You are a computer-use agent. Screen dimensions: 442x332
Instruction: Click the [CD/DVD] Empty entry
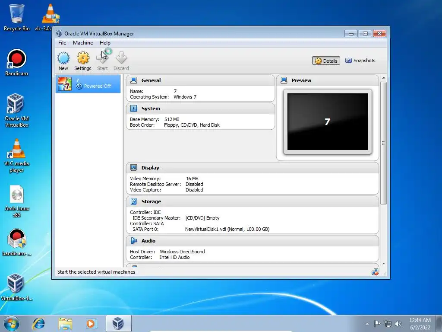click(202, 218)
